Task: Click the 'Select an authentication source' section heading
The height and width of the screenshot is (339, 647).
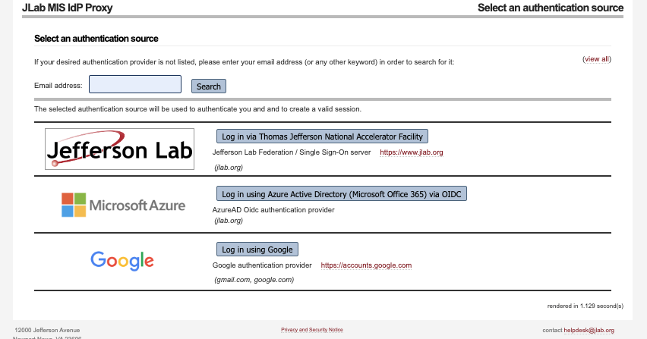Action: tap(96, 39)
